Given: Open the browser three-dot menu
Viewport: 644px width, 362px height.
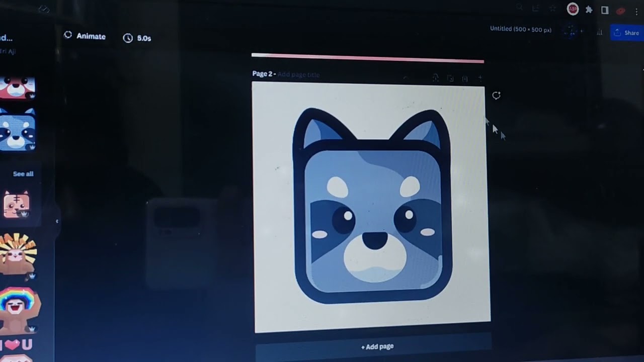Looking at the screenshot, I should [x=636, y=11].
